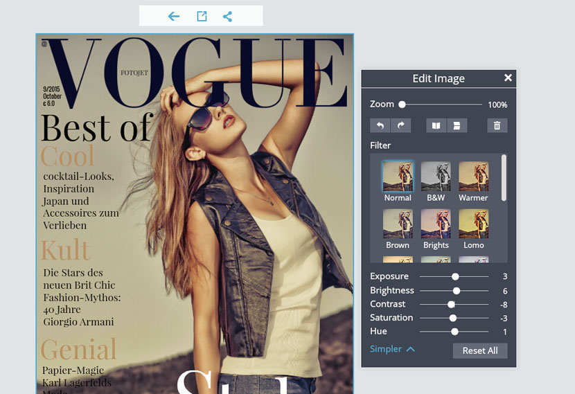Click the Hue slider handle
This screenshot has height=394, width=575.
pyautogui.click(x=454, y=332)
